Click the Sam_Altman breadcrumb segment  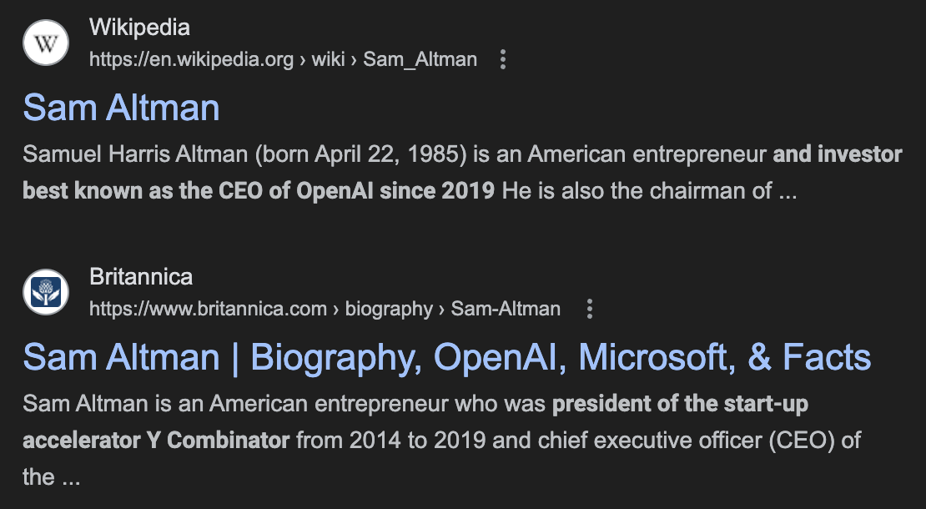[420, 59]
